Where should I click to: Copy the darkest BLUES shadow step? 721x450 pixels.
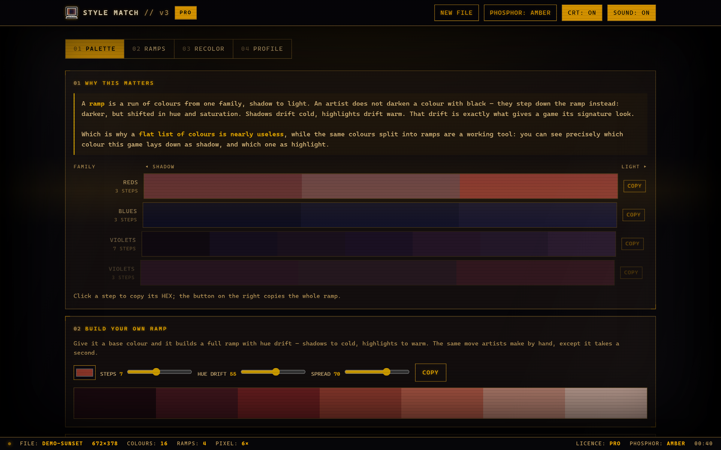click(x=222, y=215)
